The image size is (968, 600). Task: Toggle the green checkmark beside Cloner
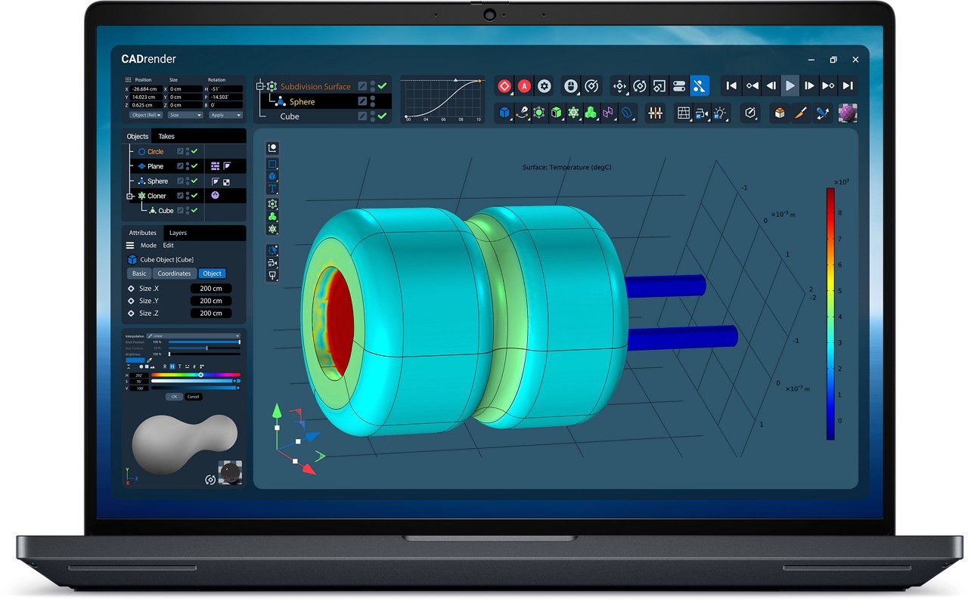tap(194, 196)
